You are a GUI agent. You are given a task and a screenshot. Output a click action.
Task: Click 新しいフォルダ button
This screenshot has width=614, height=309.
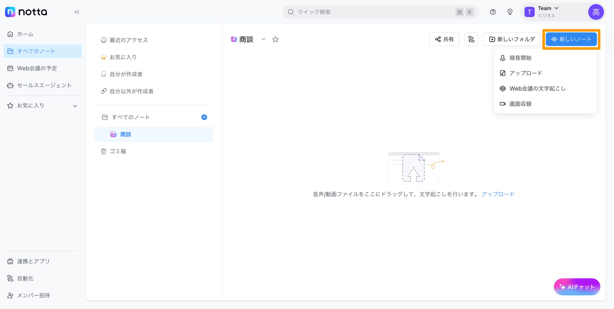pos(512,39)
